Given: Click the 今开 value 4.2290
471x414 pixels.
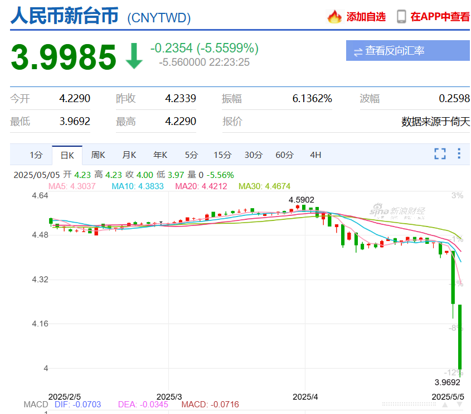Looking at the screenshot, I should click(x=75, y=98).
